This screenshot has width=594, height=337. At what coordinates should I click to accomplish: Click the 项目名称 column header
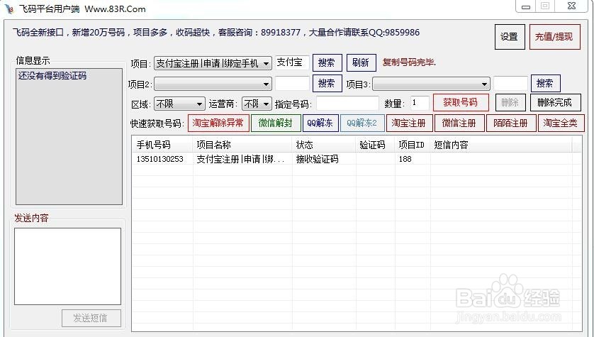click(242, 145)
